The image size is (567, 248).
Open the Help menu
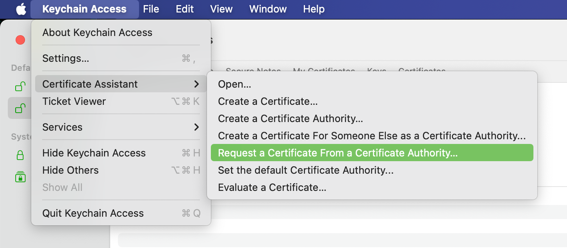pos(314,9)
